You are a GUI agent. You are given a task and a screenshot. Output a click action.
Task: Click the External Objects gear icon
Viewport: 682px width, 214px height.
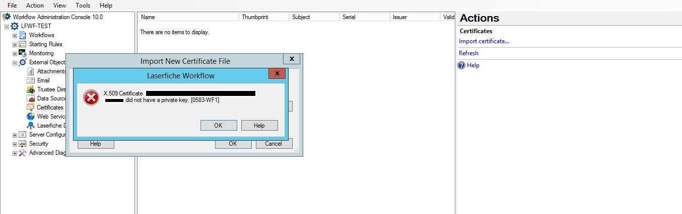tap(23, 62)
